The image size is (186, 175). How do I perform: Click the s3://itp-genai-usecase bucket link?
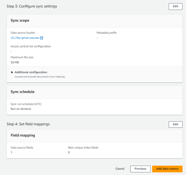[x=25, y=38]
